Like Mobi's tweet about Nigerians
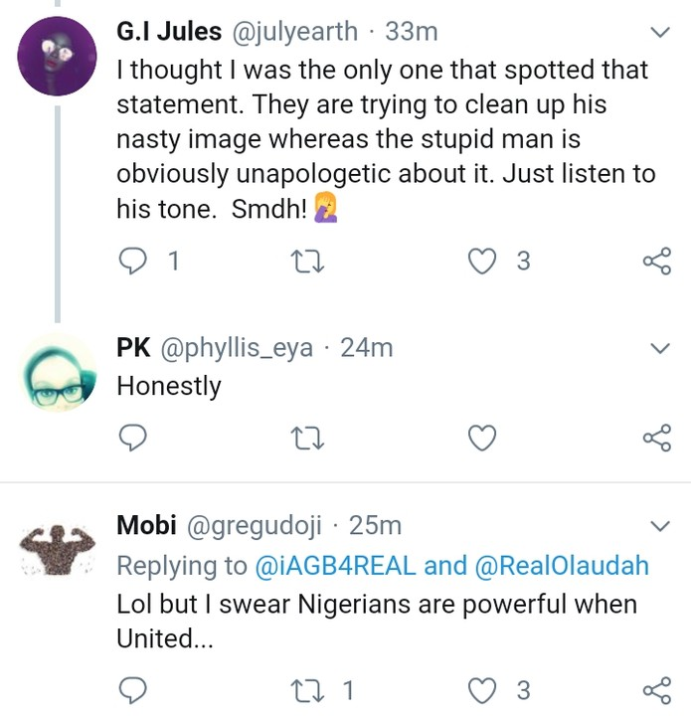691x716 pixels. click(x=482, y=689)
